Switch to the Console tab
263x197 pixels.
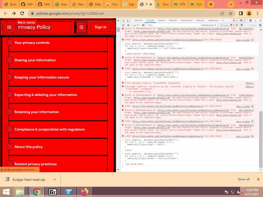(x=150, y=20)
